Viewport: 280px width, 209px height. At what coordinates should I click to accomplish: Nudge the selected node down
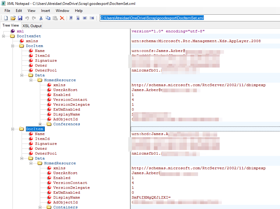pyautogui.click(x=78, y=18)
